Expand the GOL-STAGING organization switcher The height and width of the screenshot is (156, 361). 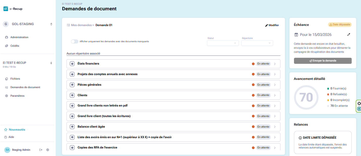point(51,24)
